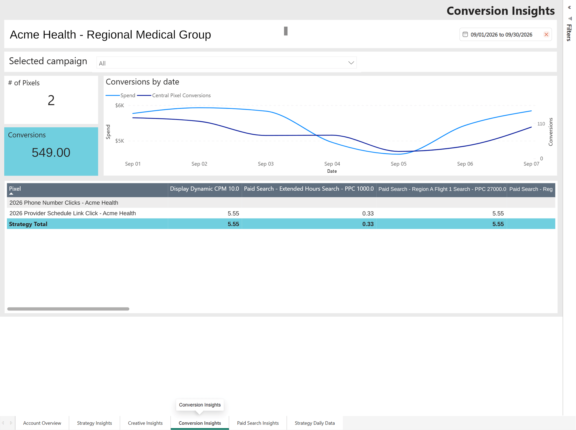Click the Sep 07 axis label
Screen dimensions: 576x430
531,164
